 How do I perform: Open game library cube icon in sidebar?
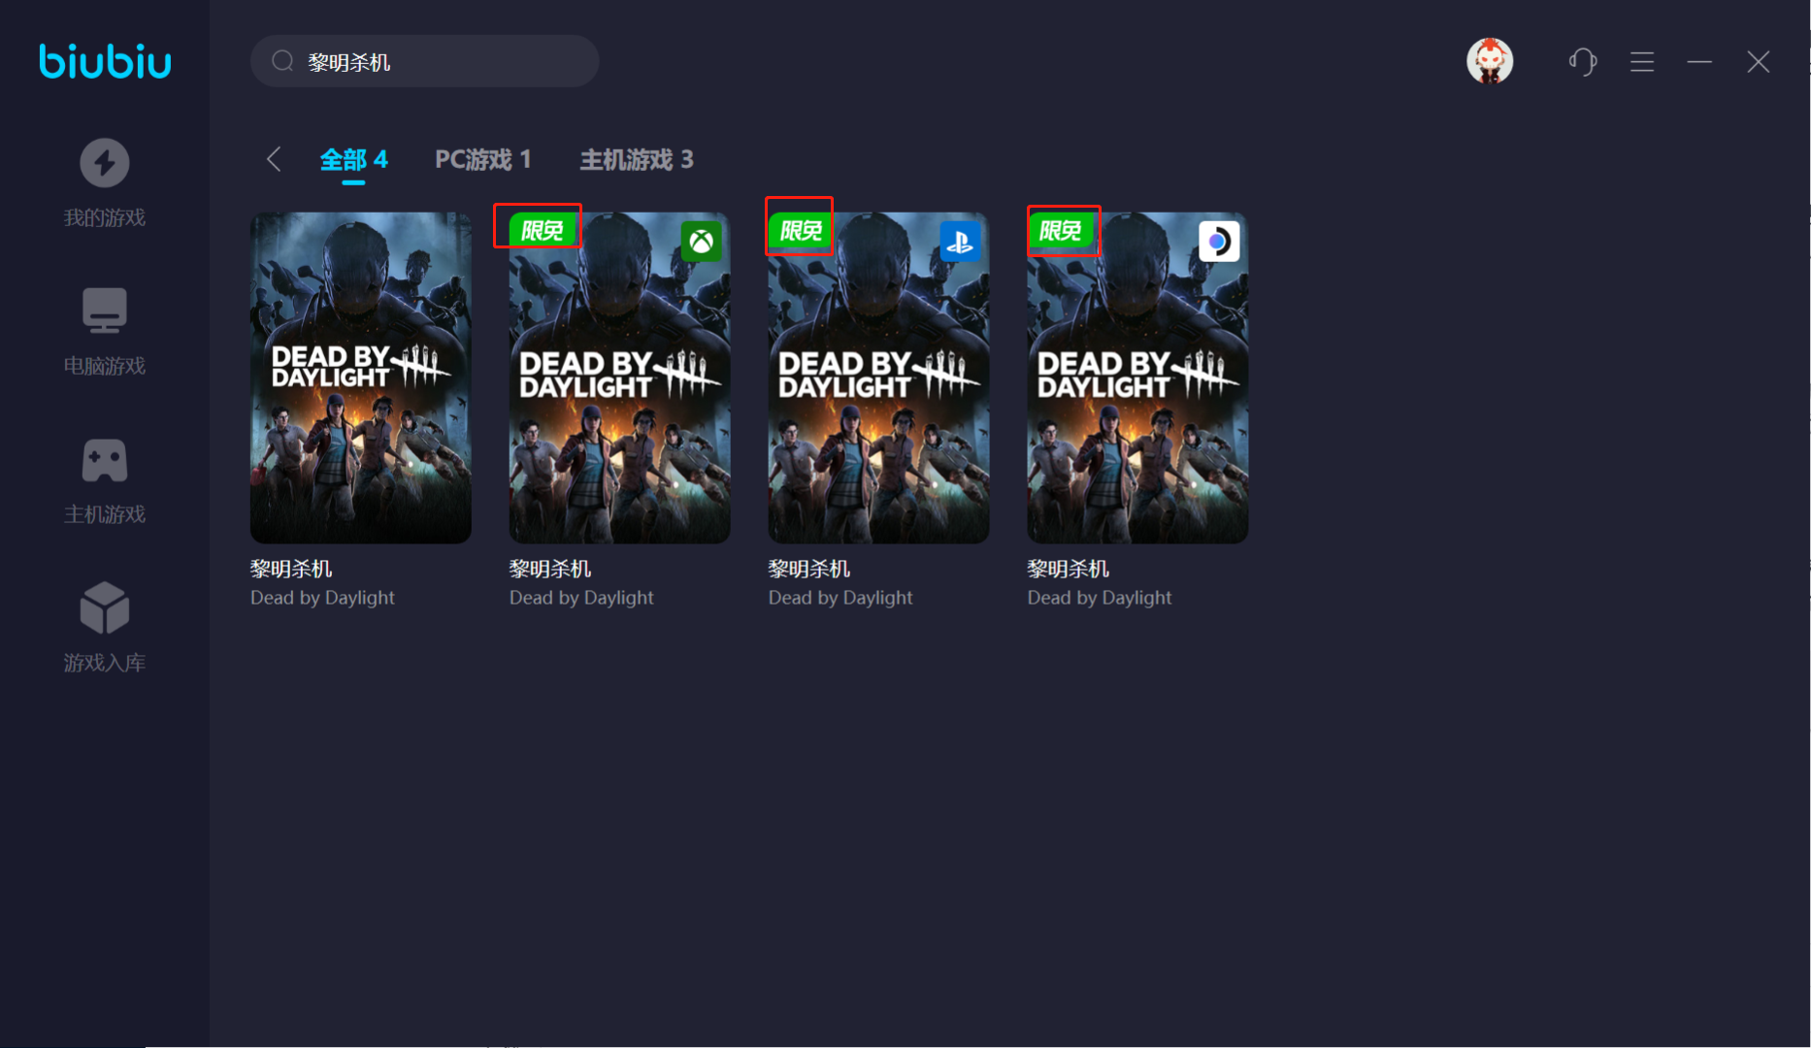coord(104,608)
